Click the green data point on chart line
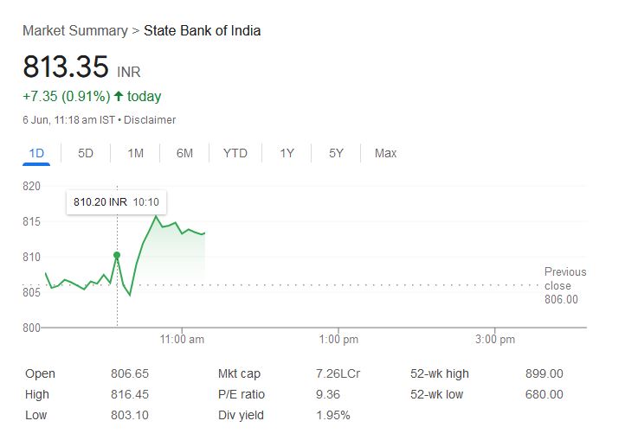Screen dimensions: 625x440 pos(117,255)
